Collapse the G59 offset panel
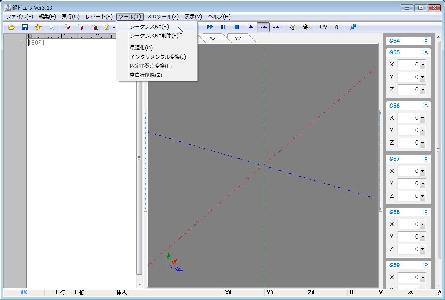The width and height of the screenshot is (445, 300). point(426,265)
